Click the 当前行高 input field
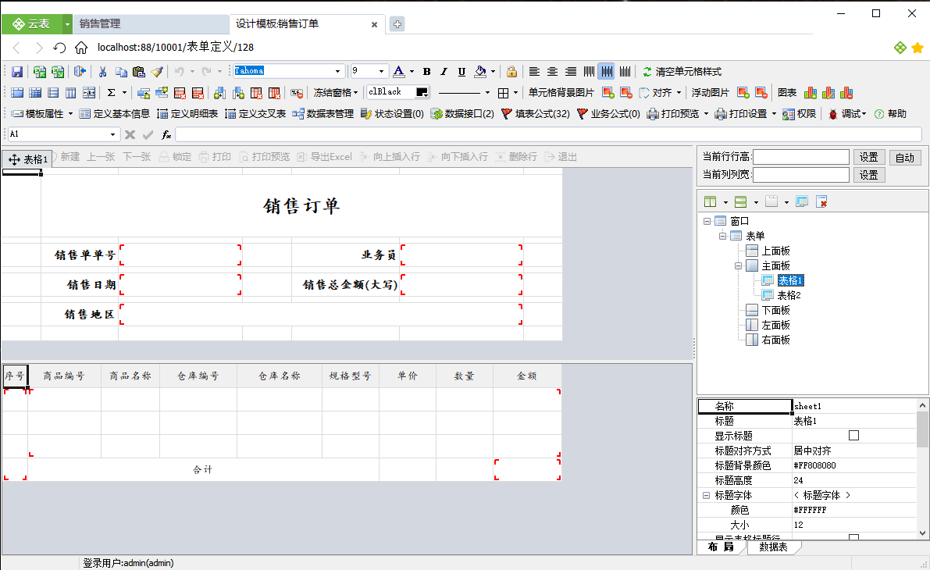Viewport: 930px width, 570px height. click(x=801, y=157)
